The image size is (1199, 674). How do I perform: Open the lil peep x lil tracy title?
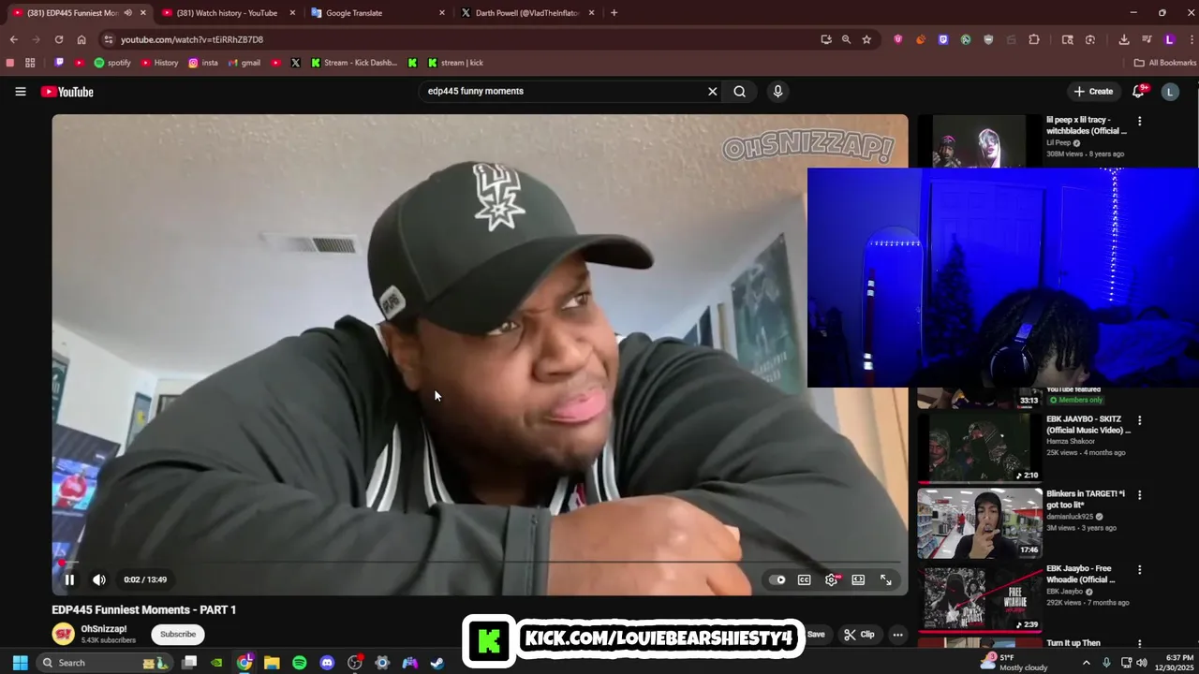(x=1087, y=125)
